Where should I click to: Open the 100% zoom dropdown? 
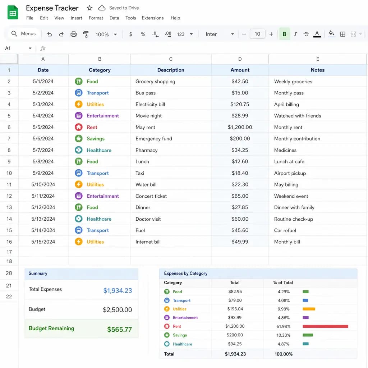click(106, 34)
